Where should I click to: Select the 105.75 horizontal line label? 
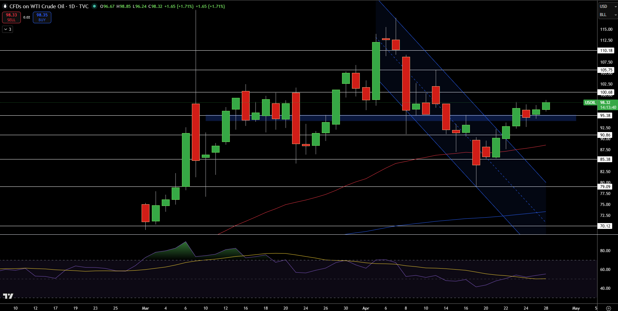tap(606, 70)
